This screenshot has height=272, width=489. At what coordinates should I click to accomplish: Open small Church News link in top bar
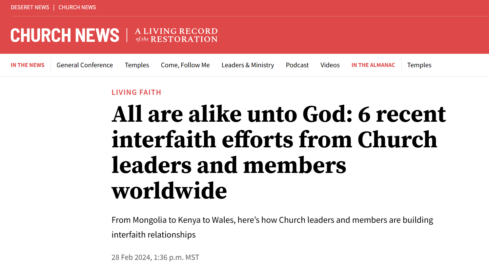(77, 7)
